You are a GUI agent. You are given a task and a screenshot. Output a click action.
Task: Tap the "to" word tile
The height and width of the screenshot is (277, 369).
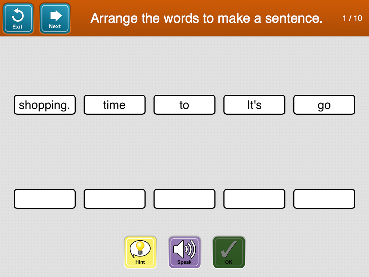coord(184,105)
